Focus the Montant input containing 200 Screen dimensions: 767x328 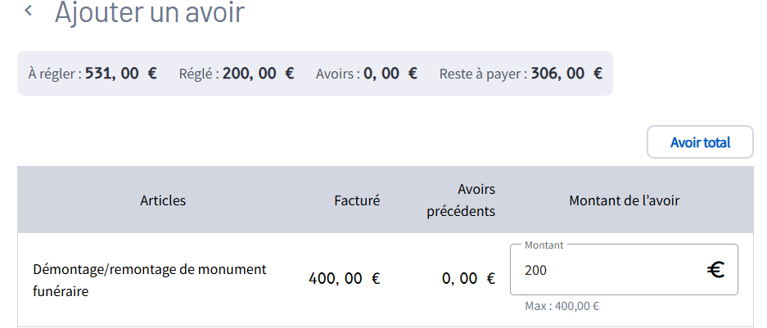tap(606, 270)
